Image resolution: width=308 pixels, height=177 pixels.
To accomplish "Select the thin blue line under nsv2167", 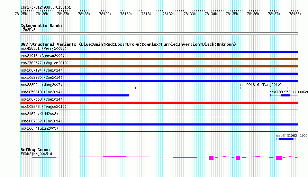I will [x=159, y=117].
